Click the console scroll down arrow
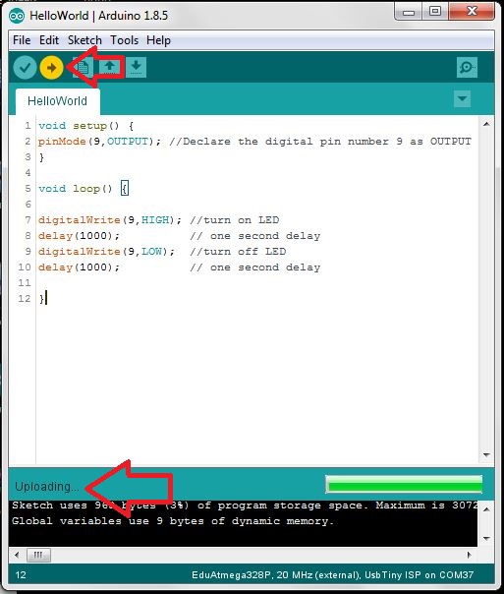The image size is (504, 594). point(486,538)
